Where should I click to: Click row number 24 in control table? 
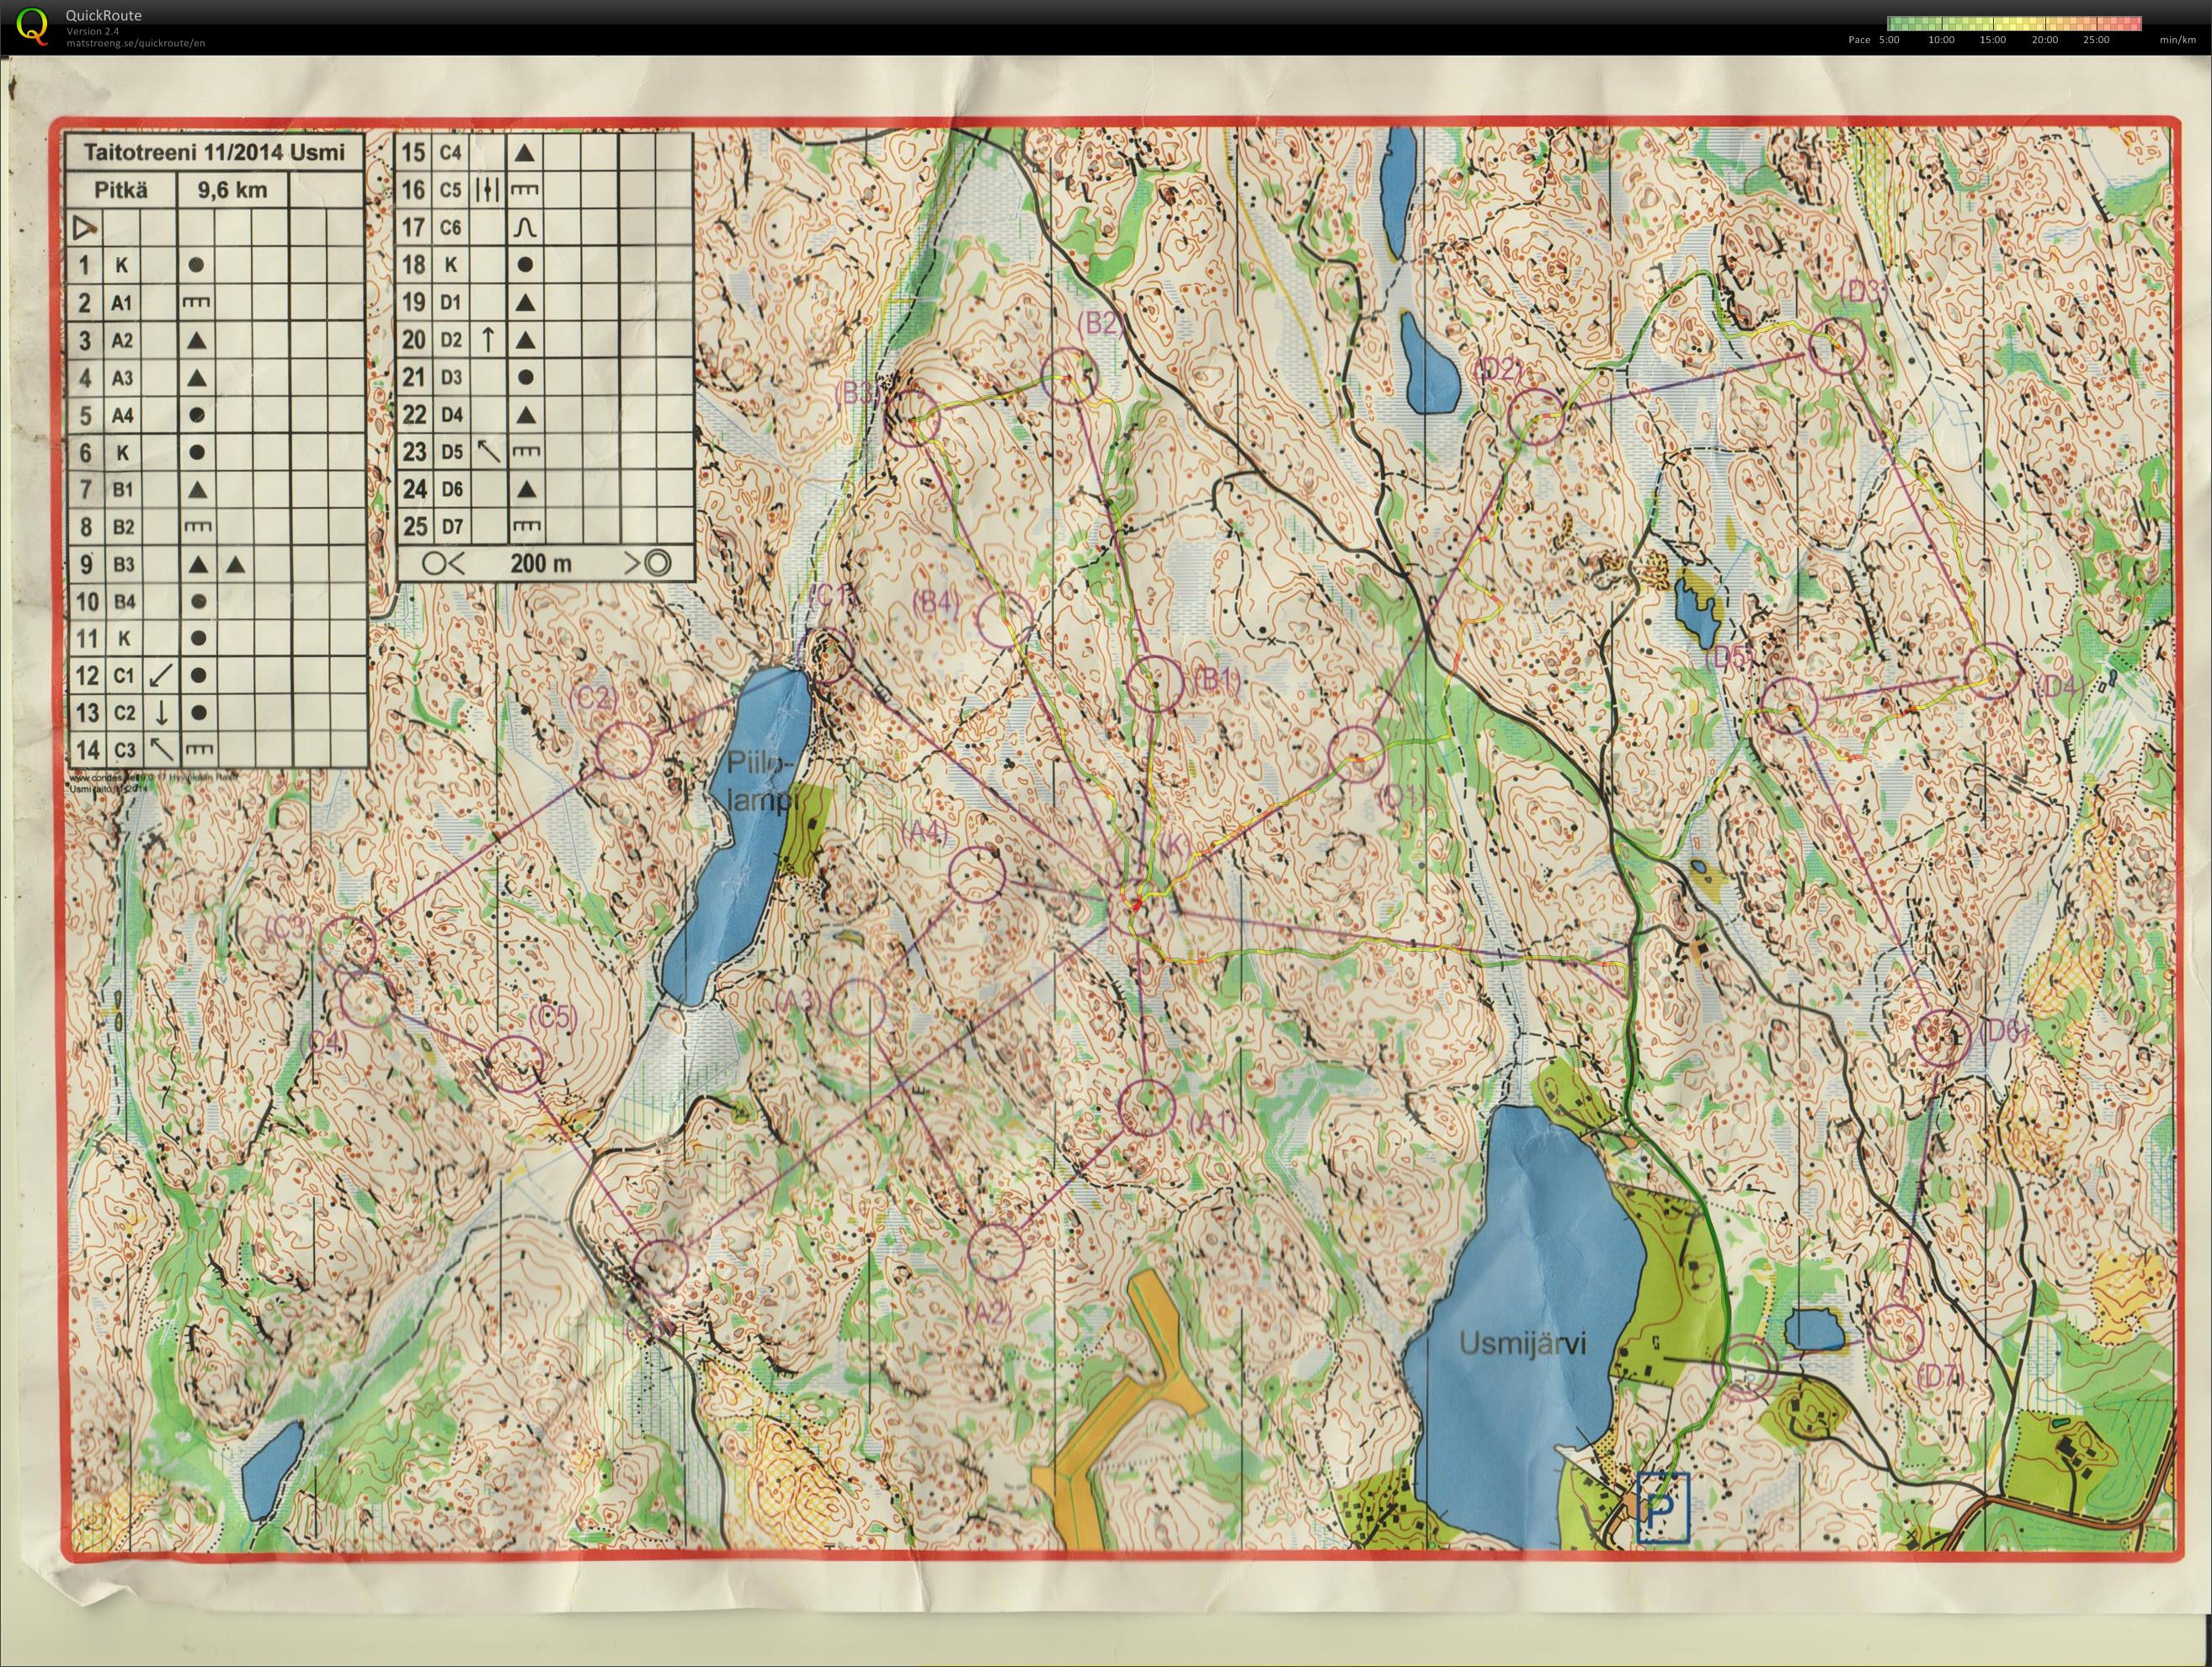tap(414, 489)
